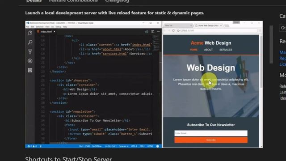Click line 25 section id showcase code
Viewport: 286px width, 161px height.
[71, 80]
